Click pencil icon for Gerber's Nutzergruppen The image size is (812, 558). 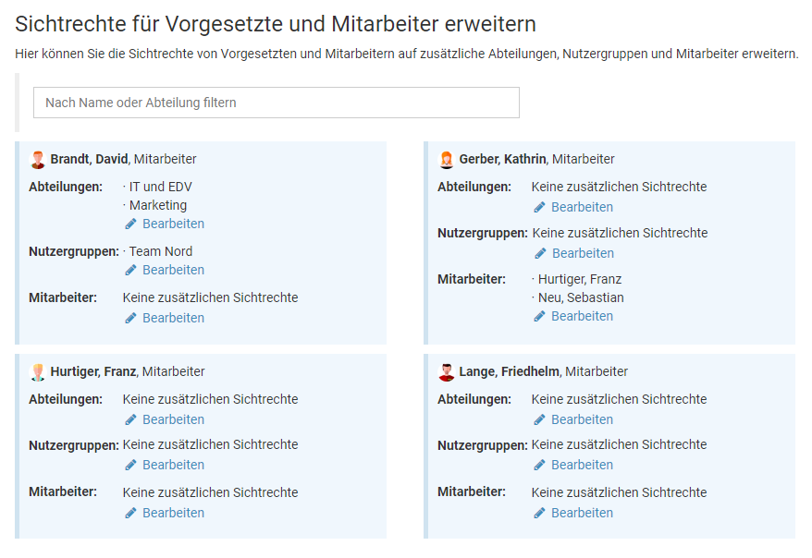540,254
